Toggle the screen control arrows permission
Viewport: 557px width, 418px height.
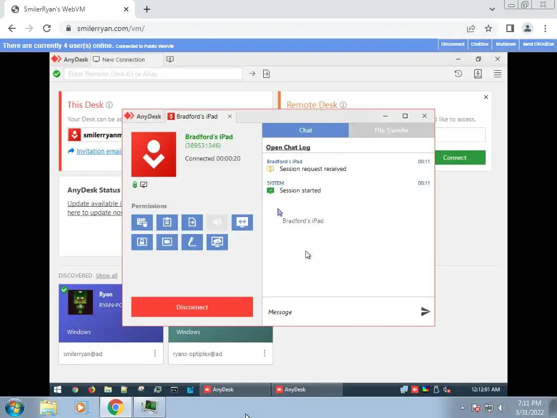click(x=242, y=222)
